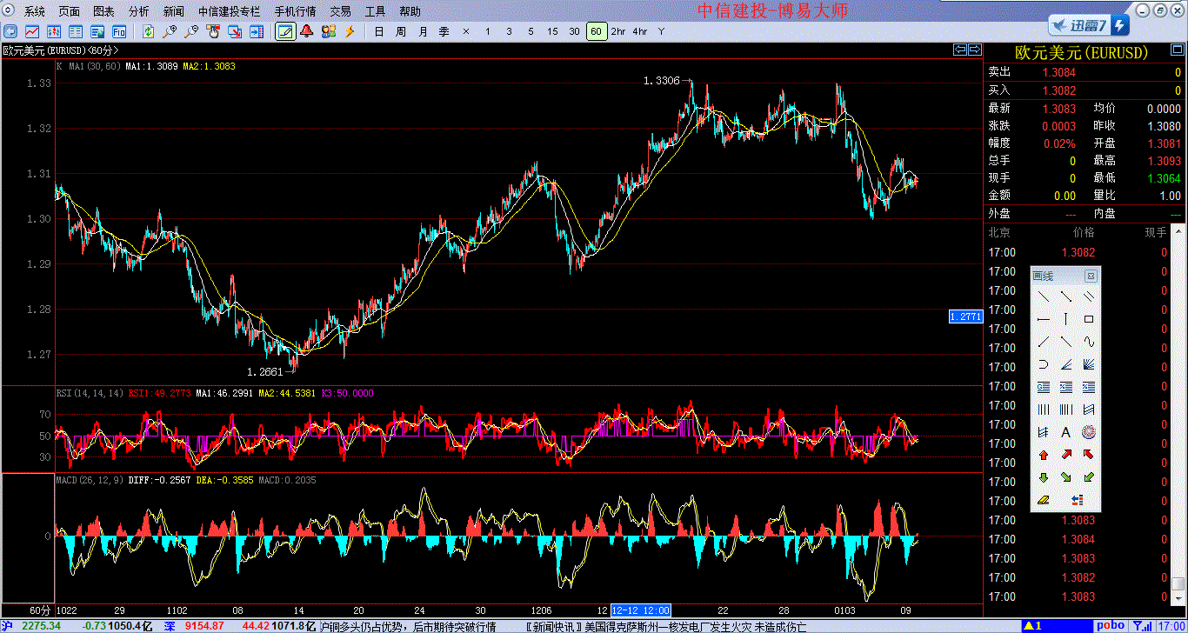Expand the round dropdown button left of 系统
This screenshot has height=633, width=1188.
click(x=10, y=11)
